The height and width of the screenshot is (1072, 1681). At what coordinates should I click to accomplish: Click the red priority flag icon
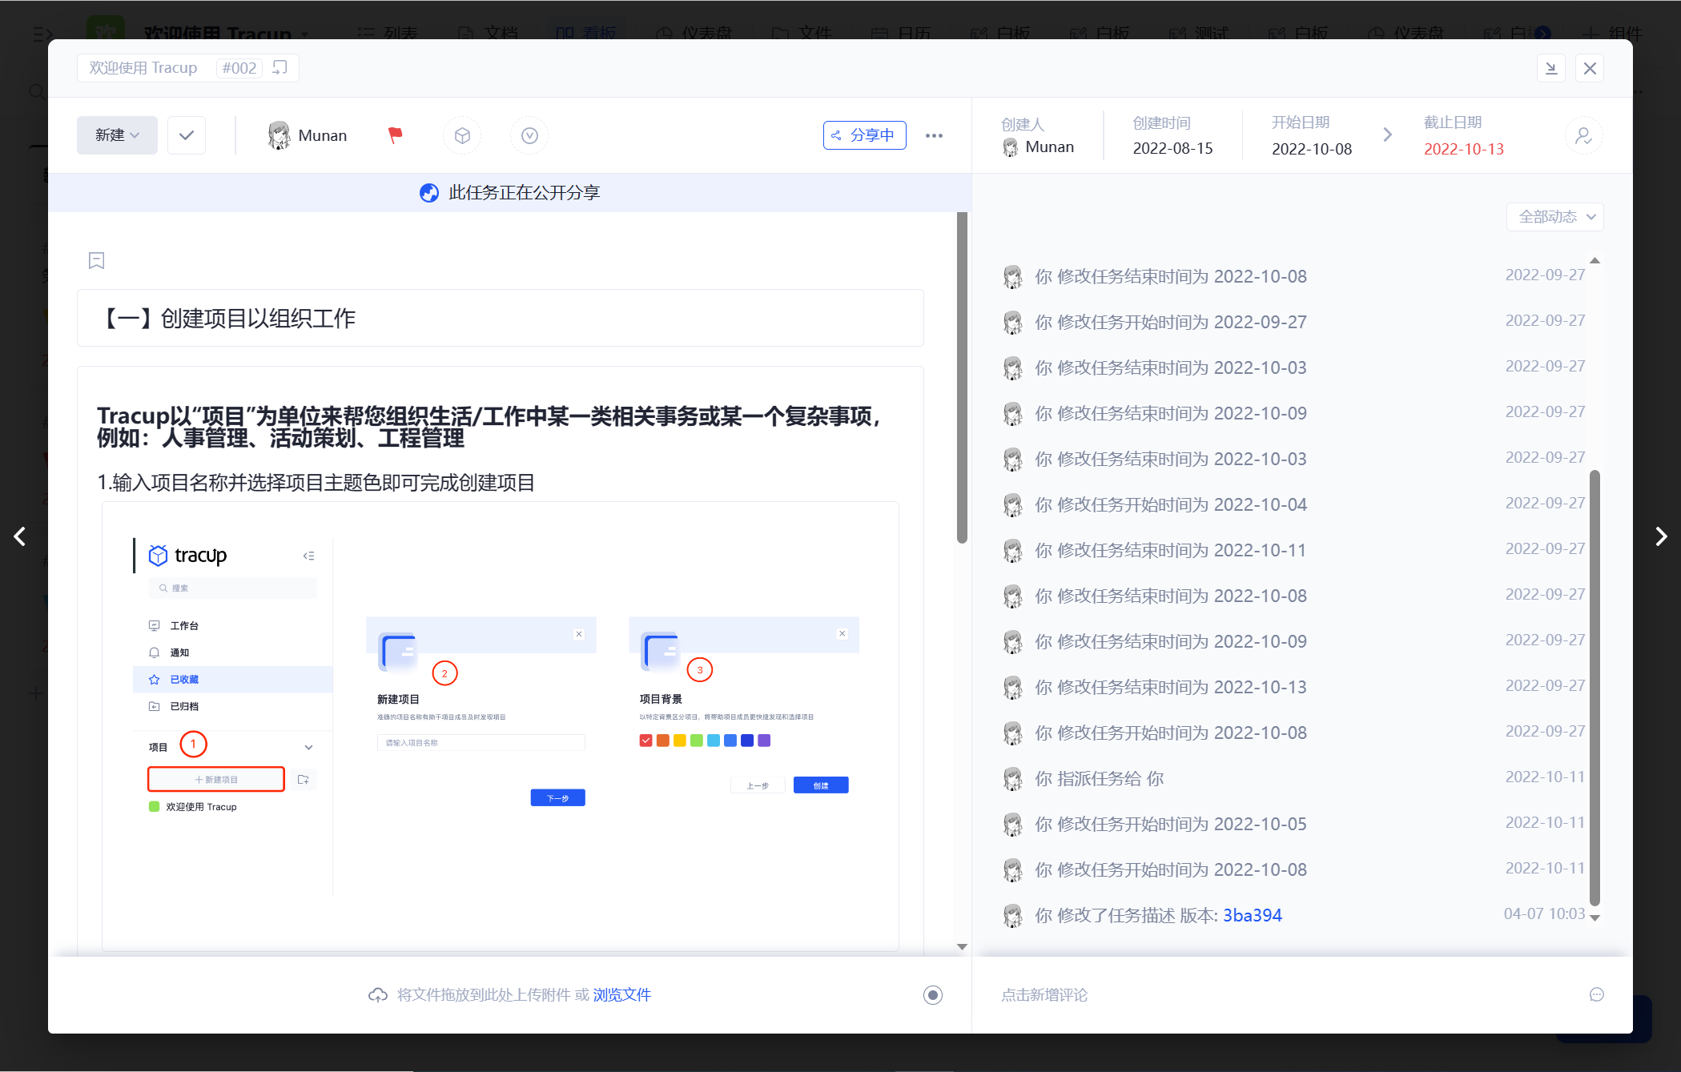(395, 135)
